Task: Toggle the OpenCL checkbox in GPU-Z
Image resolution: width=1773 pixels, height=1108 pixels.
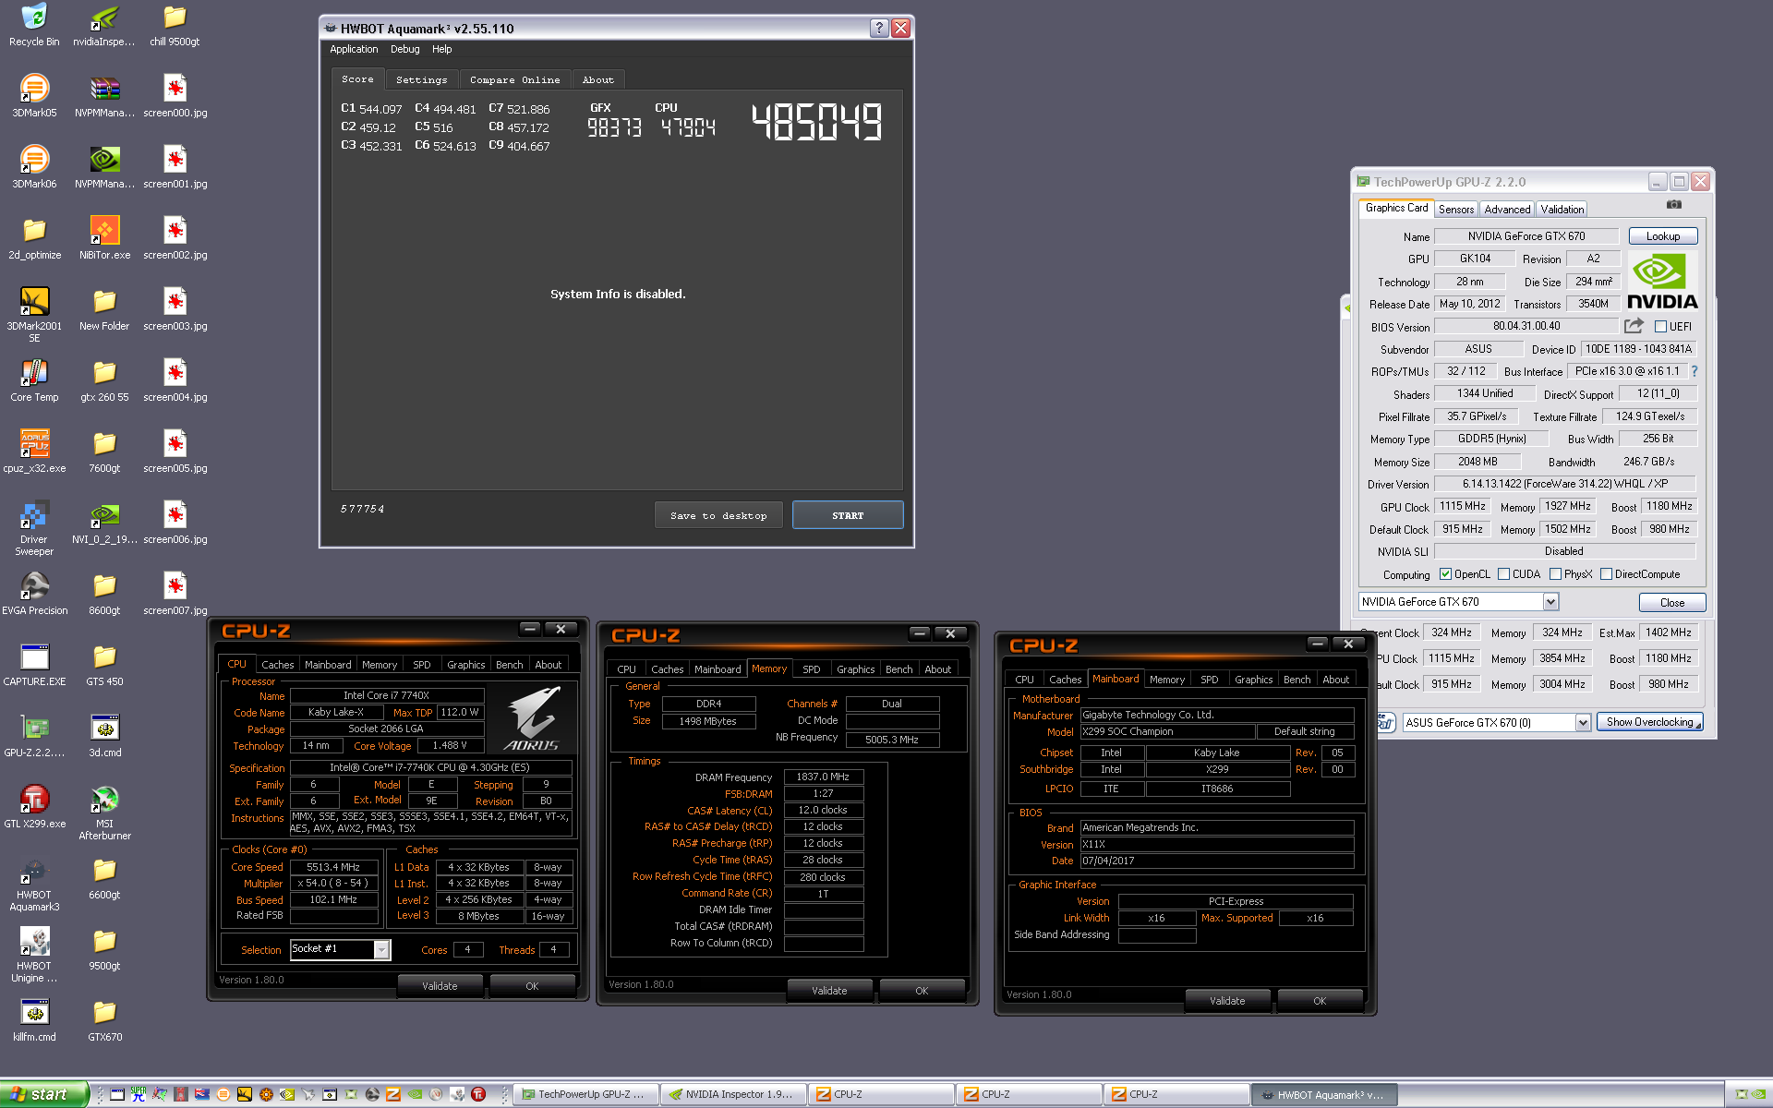Action: tap(1446, 573)
